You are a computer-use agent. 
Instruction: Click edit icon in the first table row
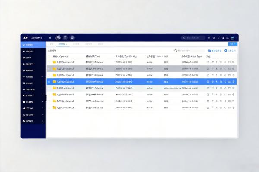tap(208, 62)
